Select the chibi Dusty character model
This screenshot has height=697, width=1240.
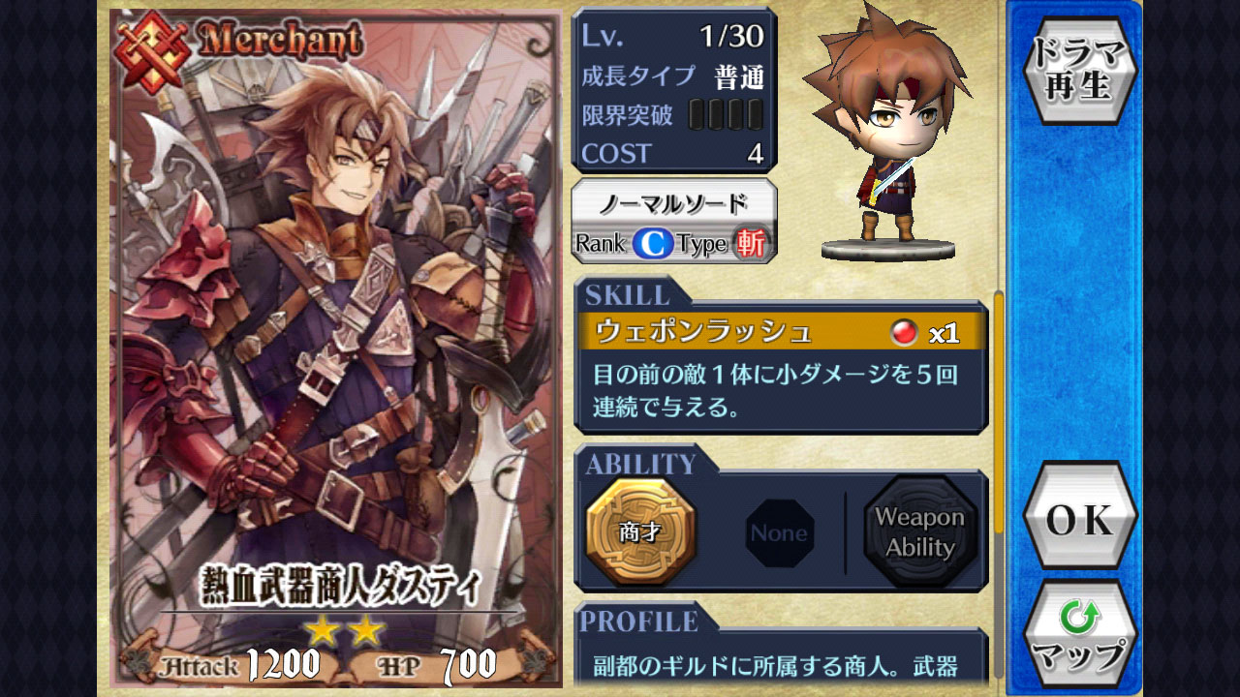pyautogui.click(x=886, y=133)
